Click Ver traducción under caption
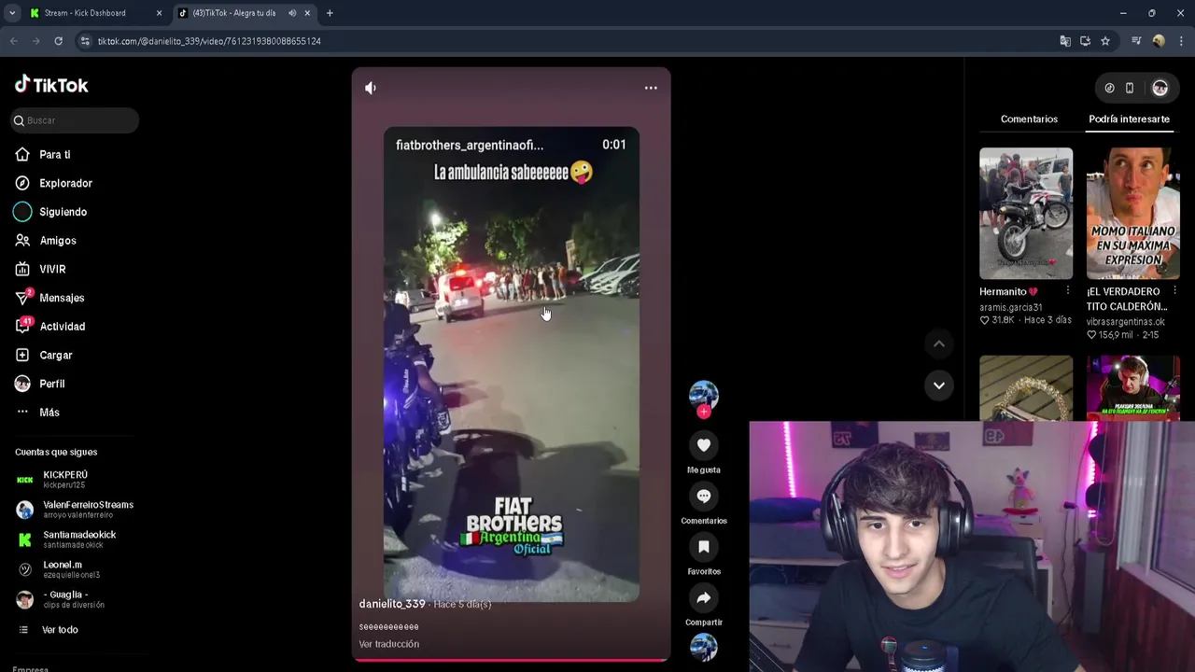This screenshot has width=1195, height=672. 389,644
